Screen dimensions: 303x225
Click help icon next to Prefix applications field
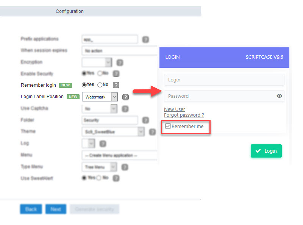[x=145, y=39]
